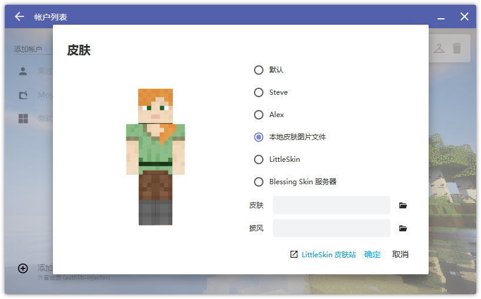481x299 pixels.
Task: Select 本地皮肤图片文件 option
Action: [259, 137]
